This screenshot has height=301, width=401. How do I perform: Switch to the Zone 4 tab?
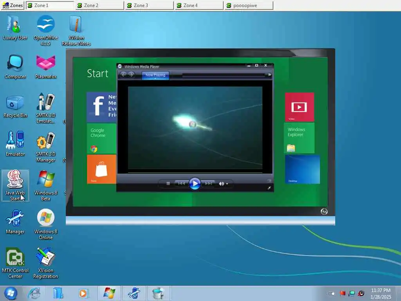[199, 5]
